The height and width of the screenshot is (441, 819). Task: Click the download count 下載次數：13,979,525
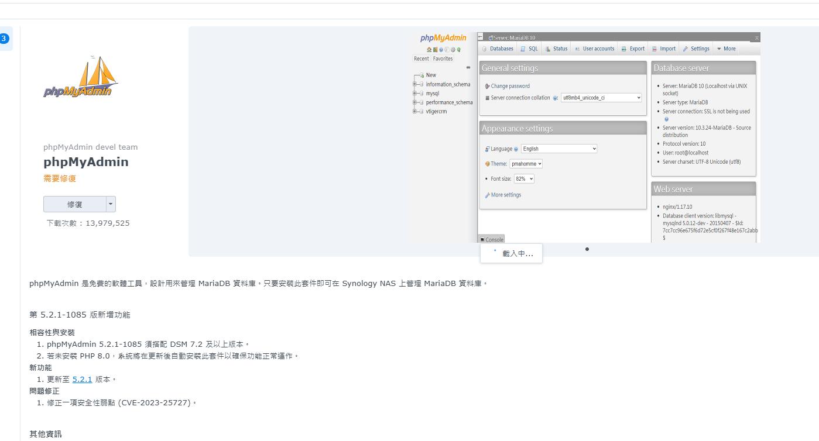coord(88,223)
